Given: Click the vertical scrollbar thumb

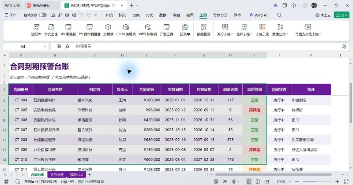Looking at the screenshot, I should pos(350,103).
